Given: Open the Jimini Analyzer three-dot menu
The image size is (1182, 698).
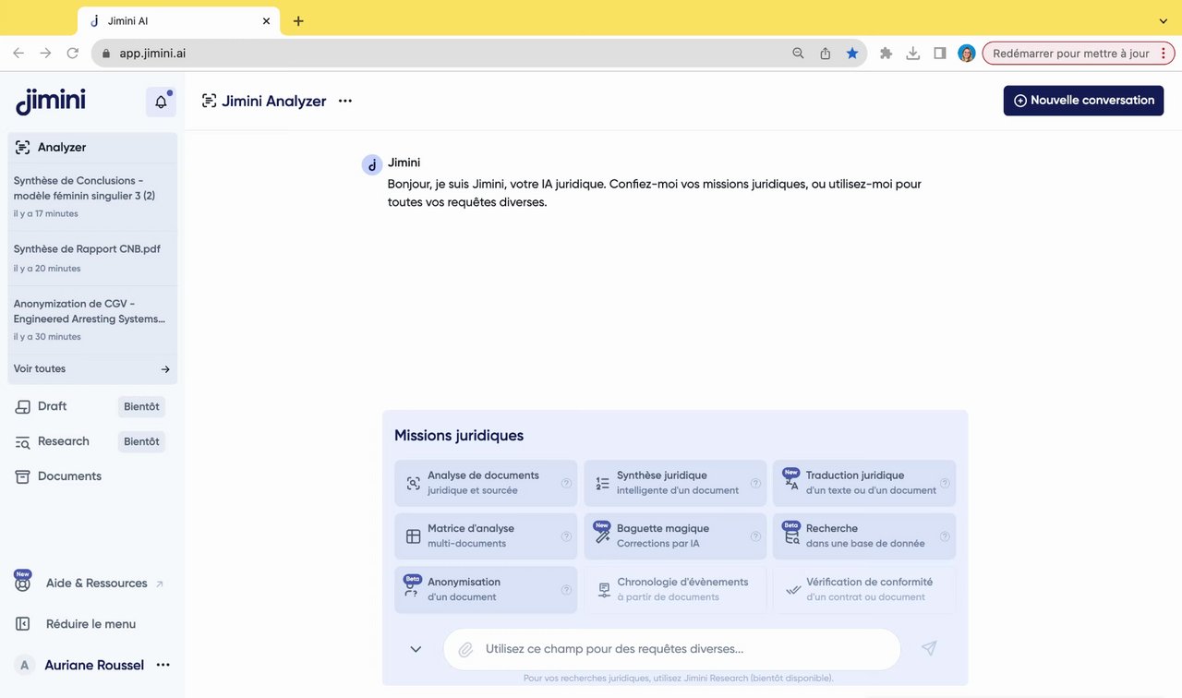Looking at the screenshot, I should (x=345, y=101).
